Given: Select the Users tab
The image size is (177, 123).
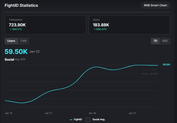Looking at the screenshot, I should (x=11, y=41).
